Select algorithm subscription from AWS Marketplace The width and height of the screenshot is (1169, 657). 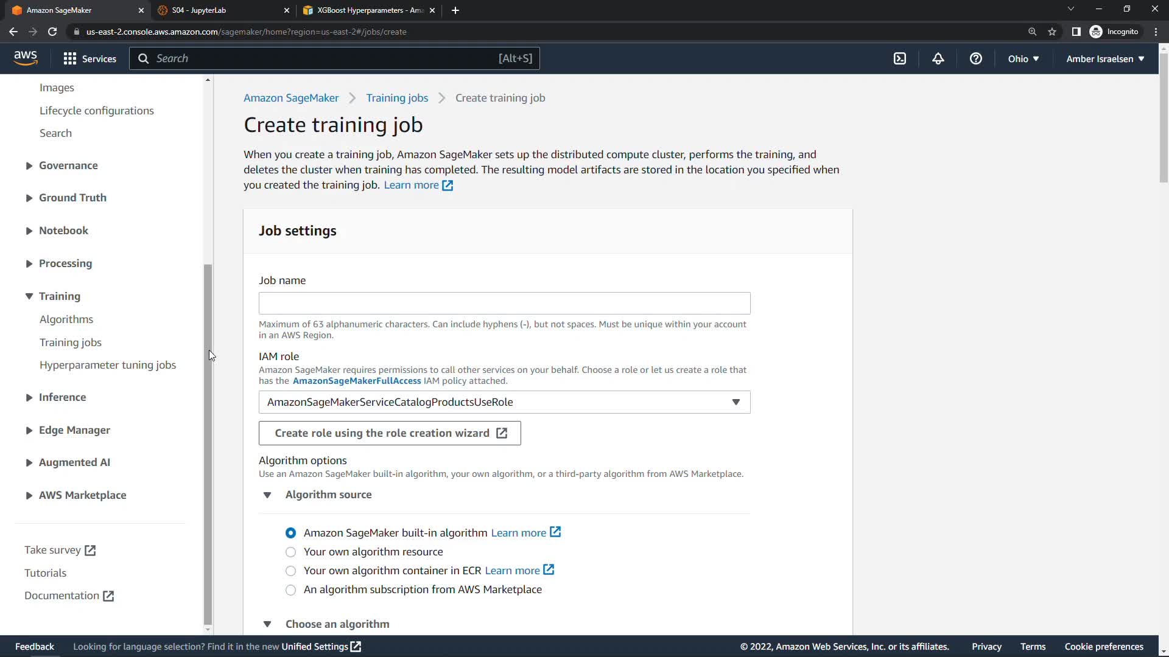point(290,589)
